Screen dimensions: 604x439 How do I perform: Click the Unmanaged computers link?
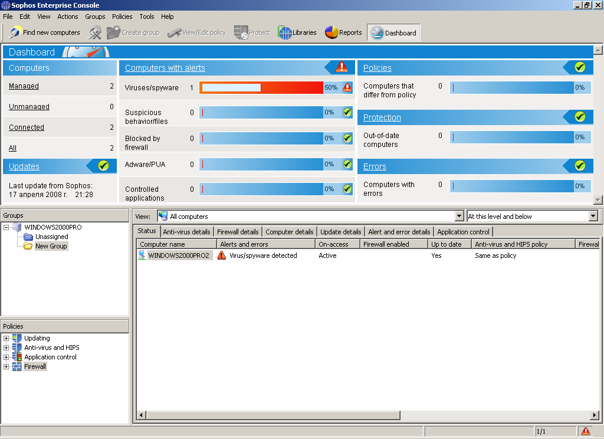pyautogui.click(x=29, y=106)
